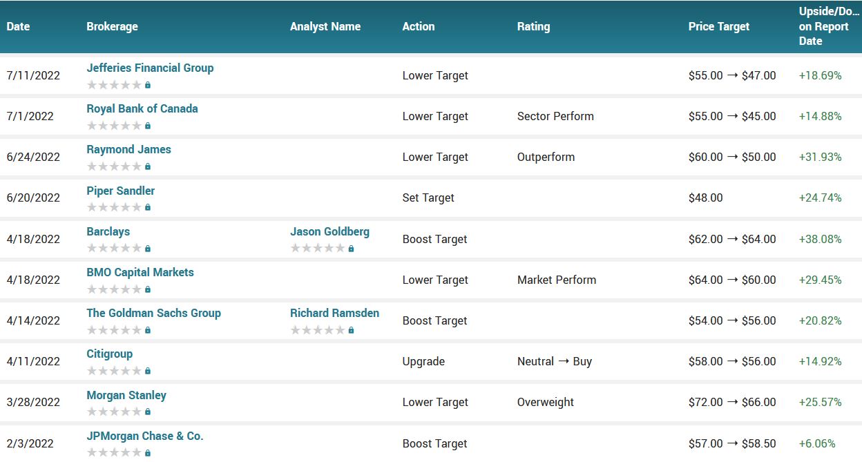Open The Goldman Sachs Group link
This screenshot has width=862, height=462.
(153, 313)
